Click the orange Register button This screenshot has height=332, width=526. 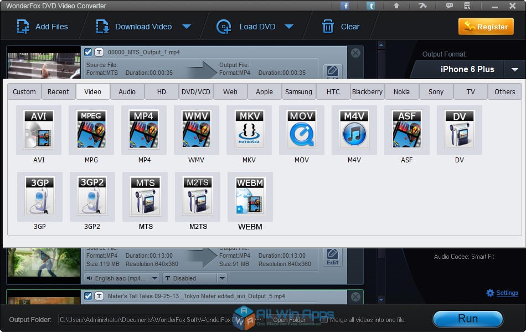point(486,27)
